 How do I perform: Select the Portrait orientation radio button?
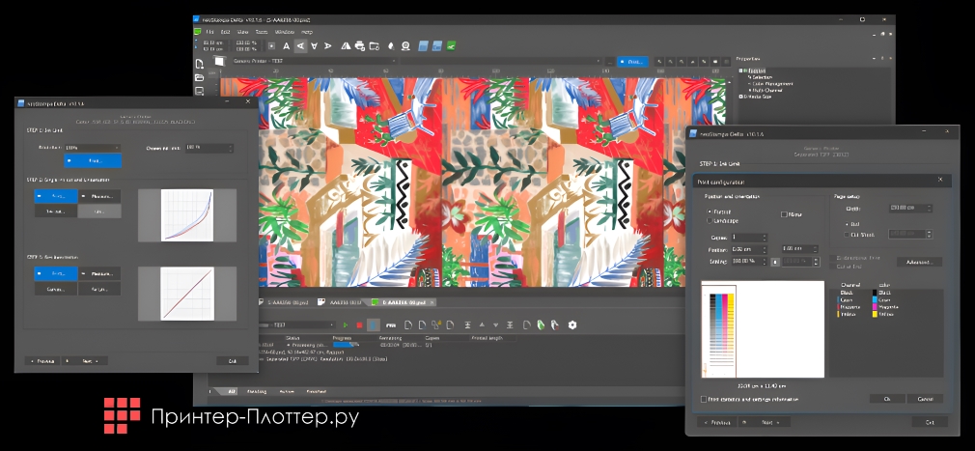point(710,211)
